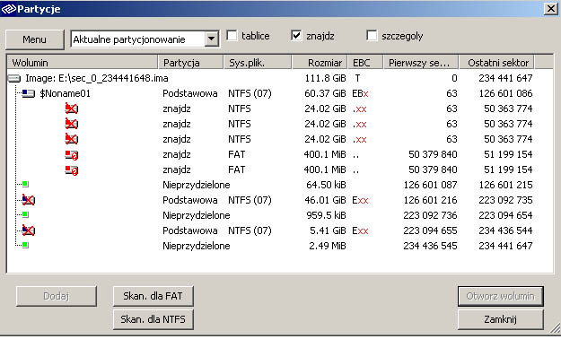Click the 5.41 GiB size cell
The height and width of the screenshot is (339, 561).
pyautogui.click(x=328, y=230)
